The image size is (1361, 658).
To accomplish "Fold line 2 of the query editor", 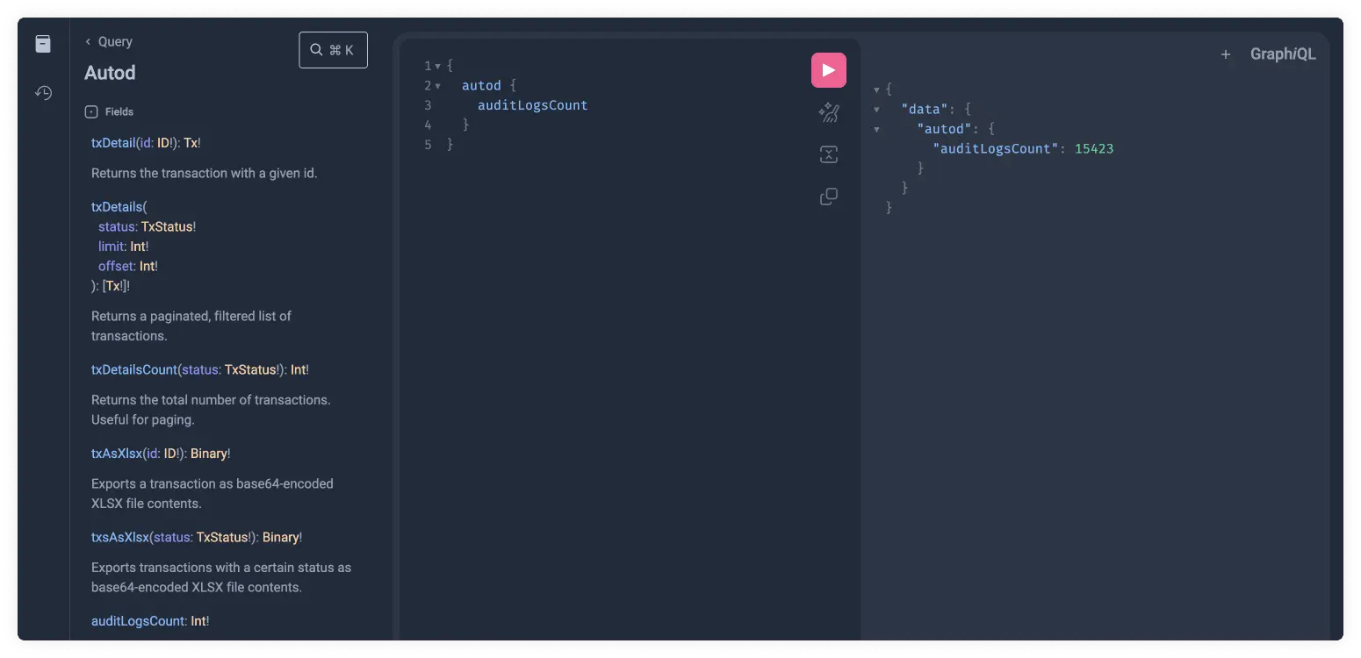I will (x=437, y=85).
